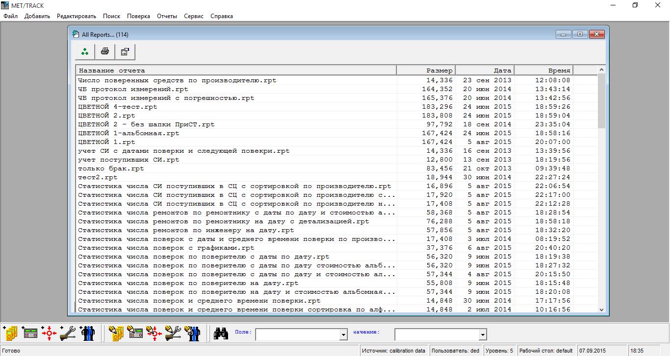The height and width of the screenshot is (356, 670).
Task: Click the Название отчета column header
Action: point(235,70)
